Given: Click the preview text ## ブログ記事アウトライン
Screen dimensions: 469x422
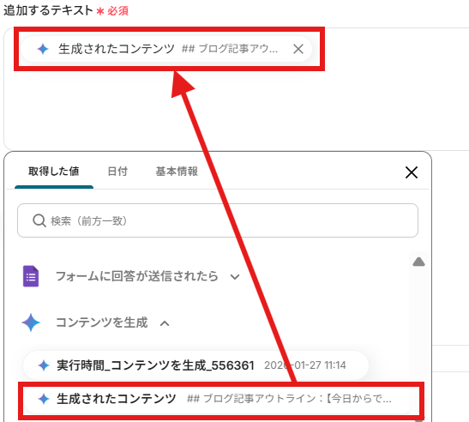Looking at the screenshot, I should coord(289,399).
